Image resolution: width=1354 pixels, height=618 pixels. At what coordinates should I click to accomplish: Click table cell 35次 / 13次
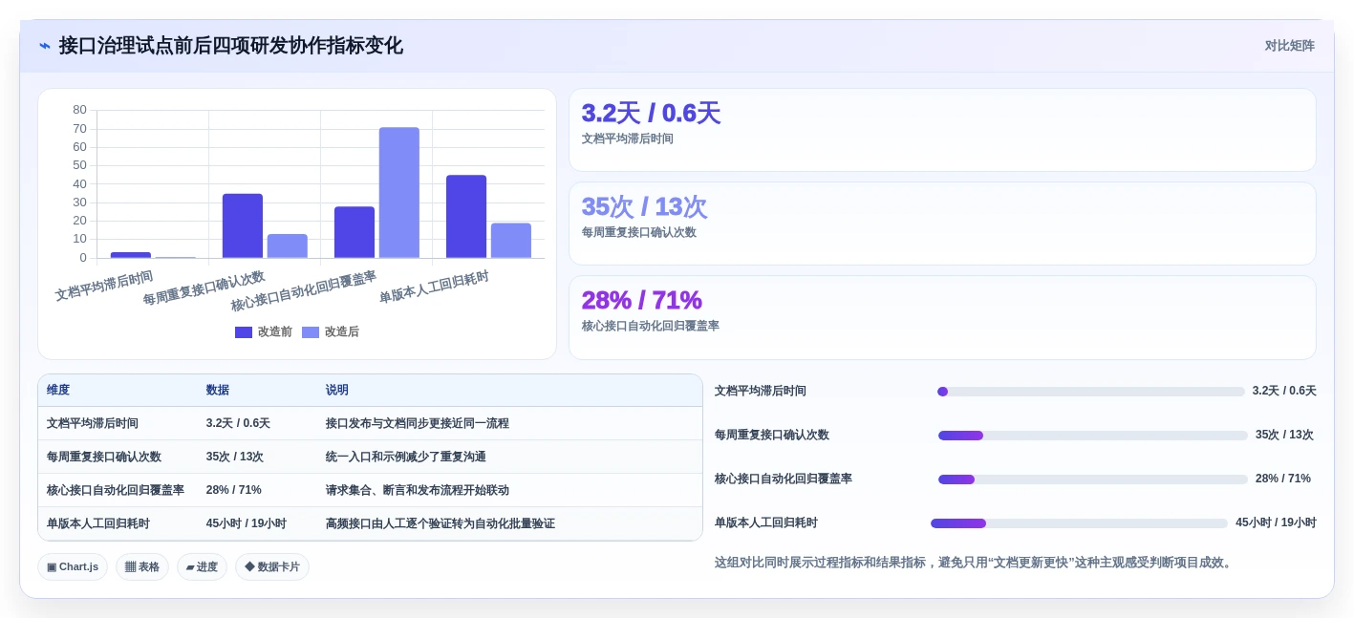pos(235,457)
